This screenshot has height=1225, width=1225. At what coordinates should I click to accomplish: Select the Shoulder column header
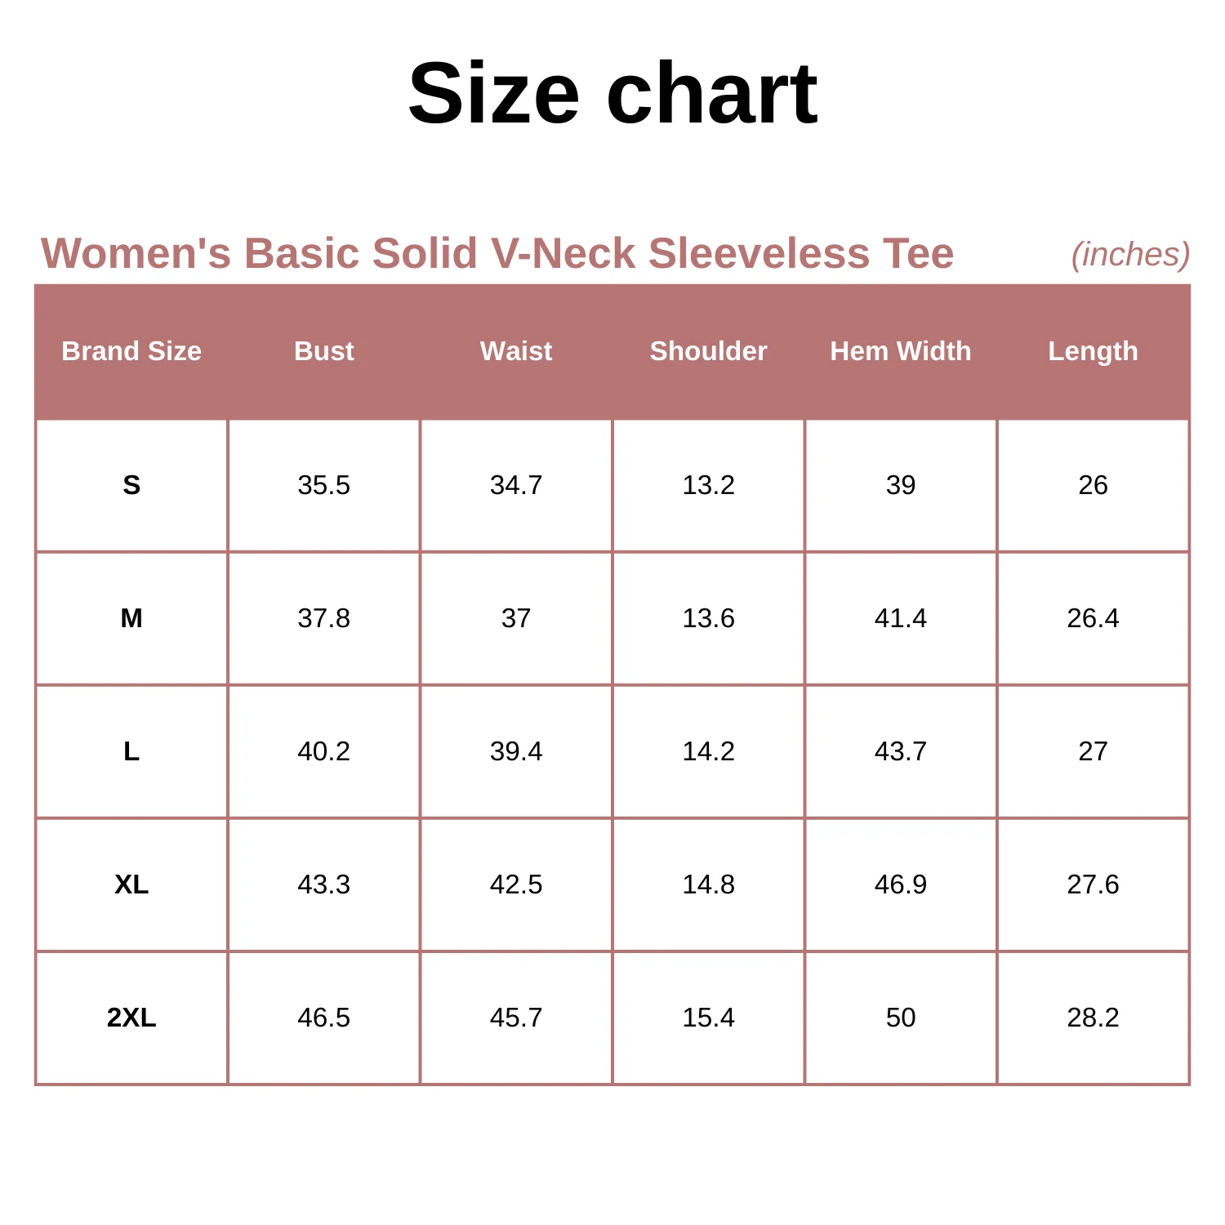pyautogui.click(x=709, y=351)
